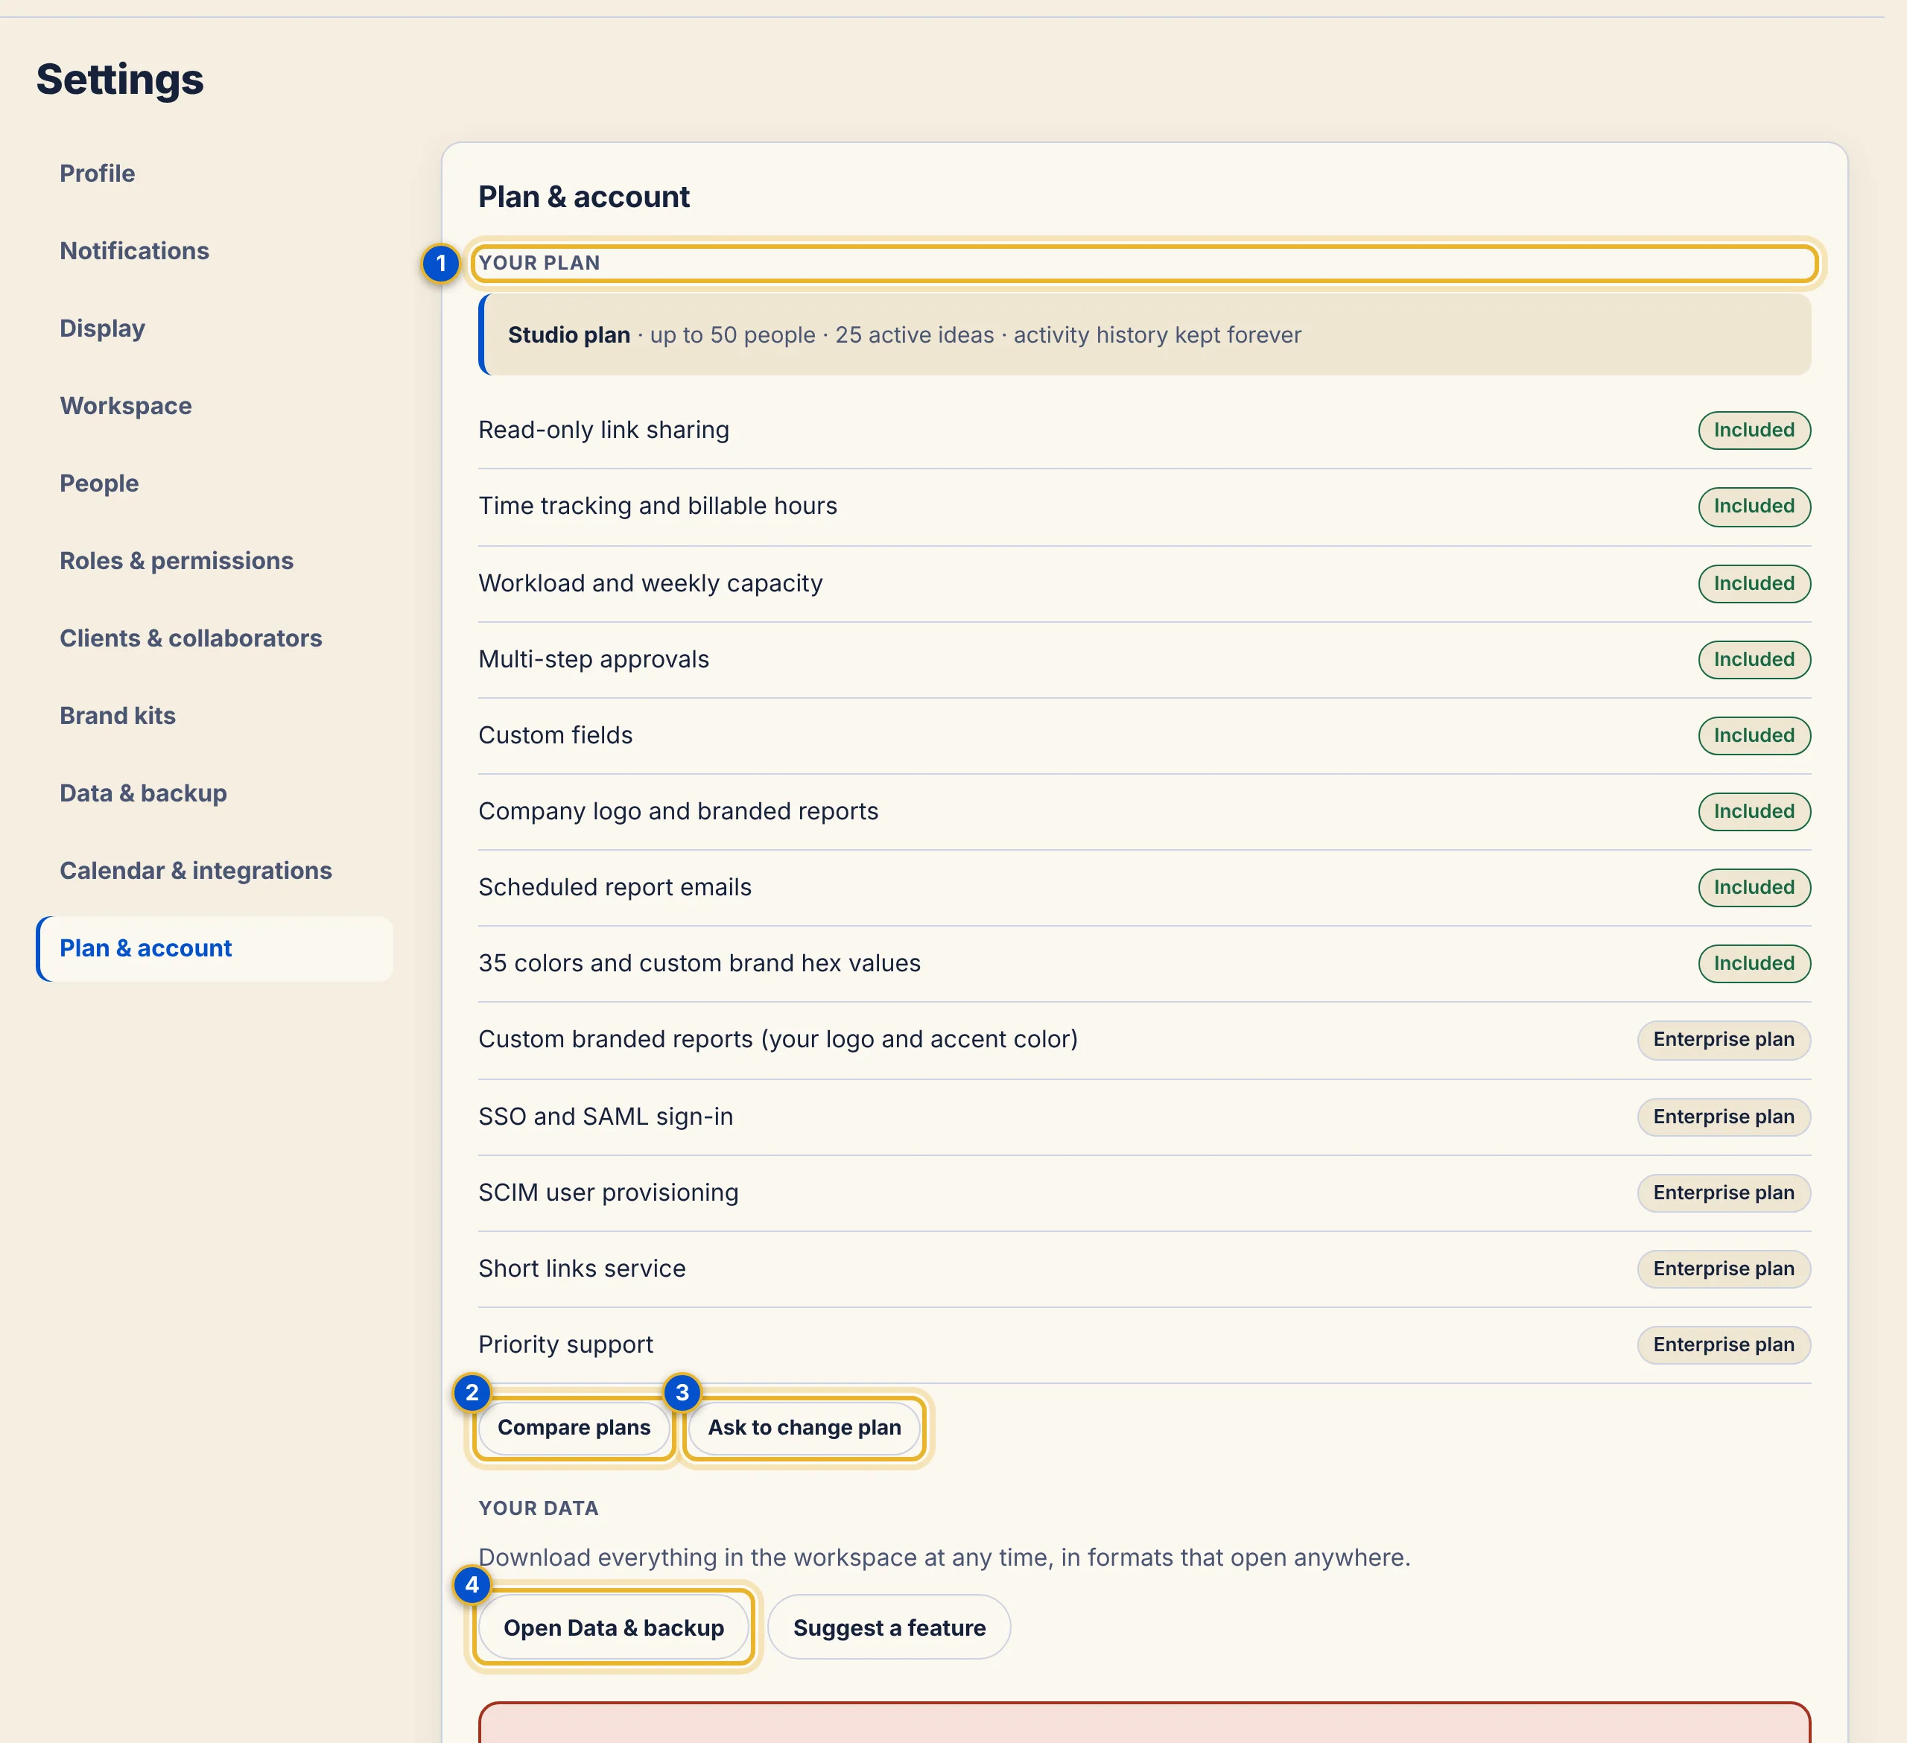The height and width of the screenshot is (1743, 1907).
Task: Click the Studio plan summary banner
Action: [x=1145, y=334]
